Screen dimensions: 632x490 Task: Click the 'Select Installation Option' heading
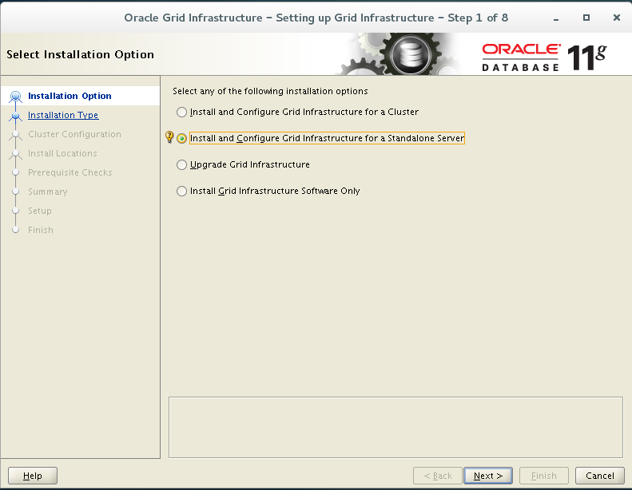80,54
